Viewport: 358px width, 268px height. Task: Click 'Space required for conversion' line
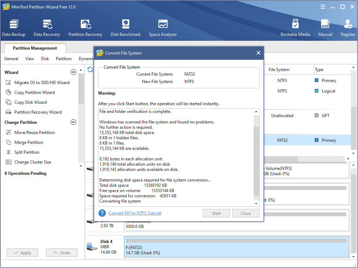138,196
